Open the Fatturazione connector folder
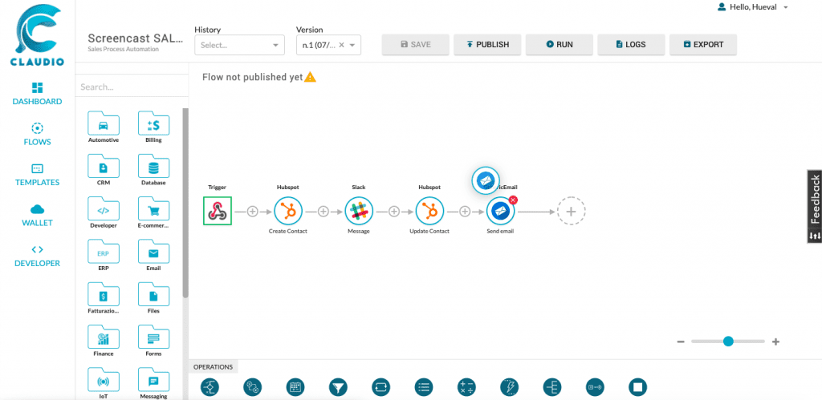 tap(104, 298)
